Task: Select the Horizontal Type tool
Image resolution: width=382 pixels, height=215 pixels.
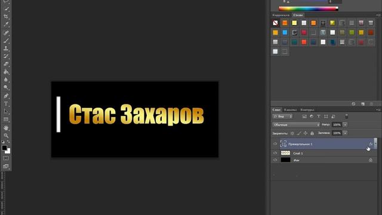Action: [x=6, y=103]
